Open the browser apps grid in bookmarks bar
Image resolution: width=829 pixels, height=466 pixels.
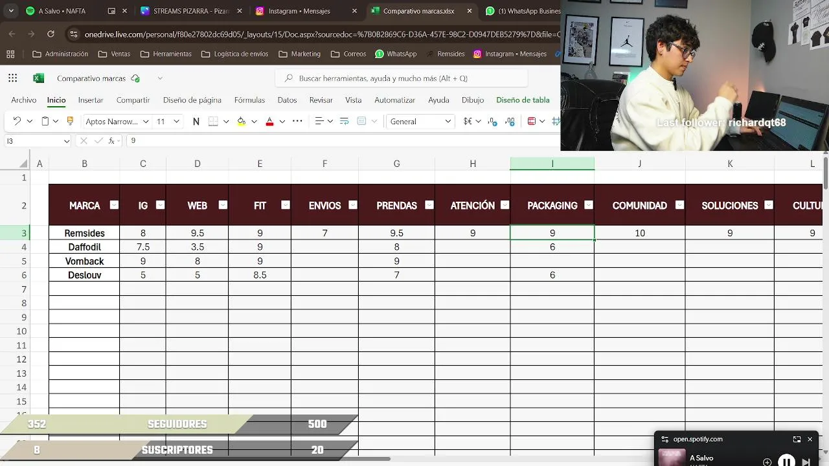[10, 54]
